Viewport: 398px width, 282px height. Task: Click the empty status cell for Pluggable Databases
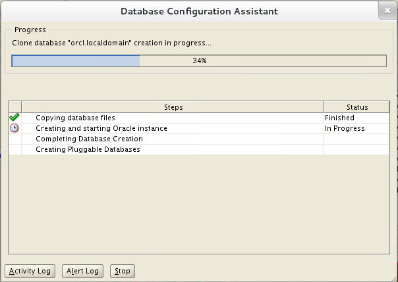(x=356, y=149)
